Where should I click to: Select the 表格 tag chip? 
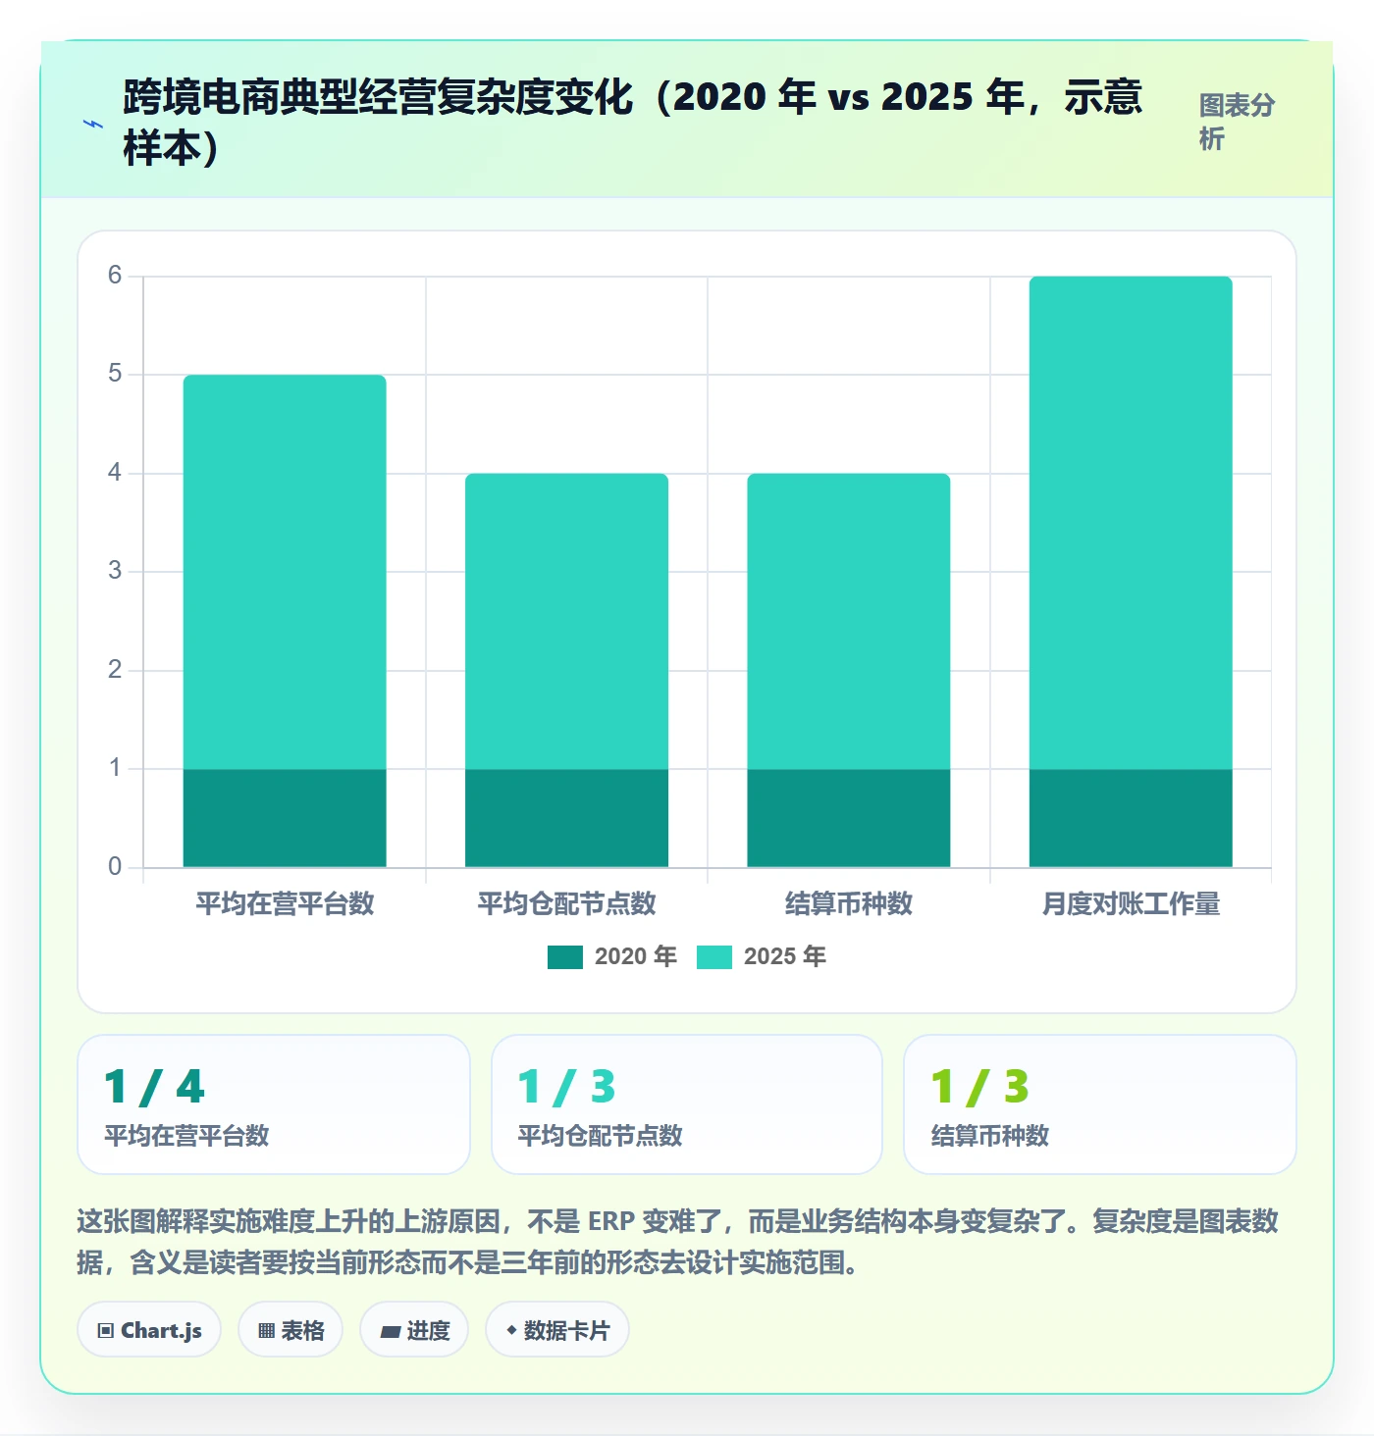(x=291, y=1330)
